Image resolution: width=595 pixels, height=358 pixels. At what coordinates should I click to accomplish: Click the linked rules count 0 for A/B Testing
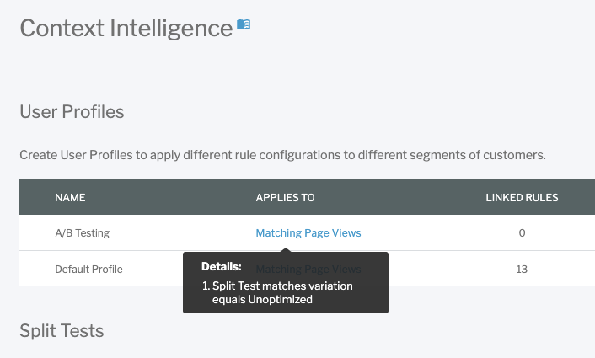point(522,232)
